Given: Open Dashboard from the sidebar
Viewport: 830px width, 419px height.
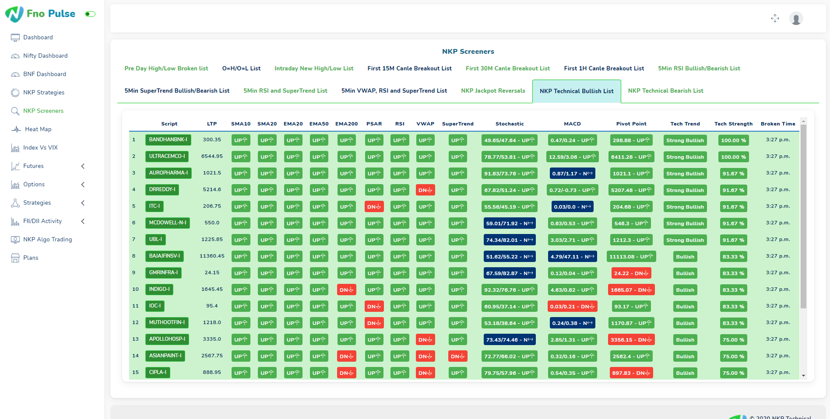Looking at the screenshot, I should click(x=38, y=38).
